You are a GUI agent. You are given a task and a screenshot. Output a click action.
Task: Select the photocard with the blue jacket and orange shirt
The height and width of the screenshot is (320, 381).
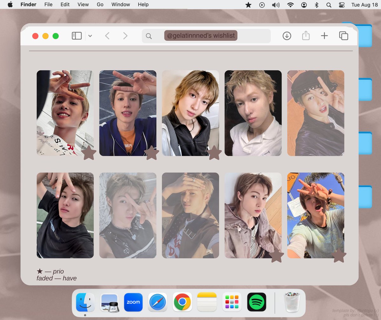coord(128,113)
